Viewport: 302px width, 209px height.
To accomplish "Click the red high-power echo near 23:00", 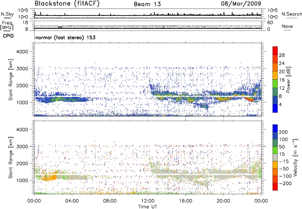I will 250,99.
